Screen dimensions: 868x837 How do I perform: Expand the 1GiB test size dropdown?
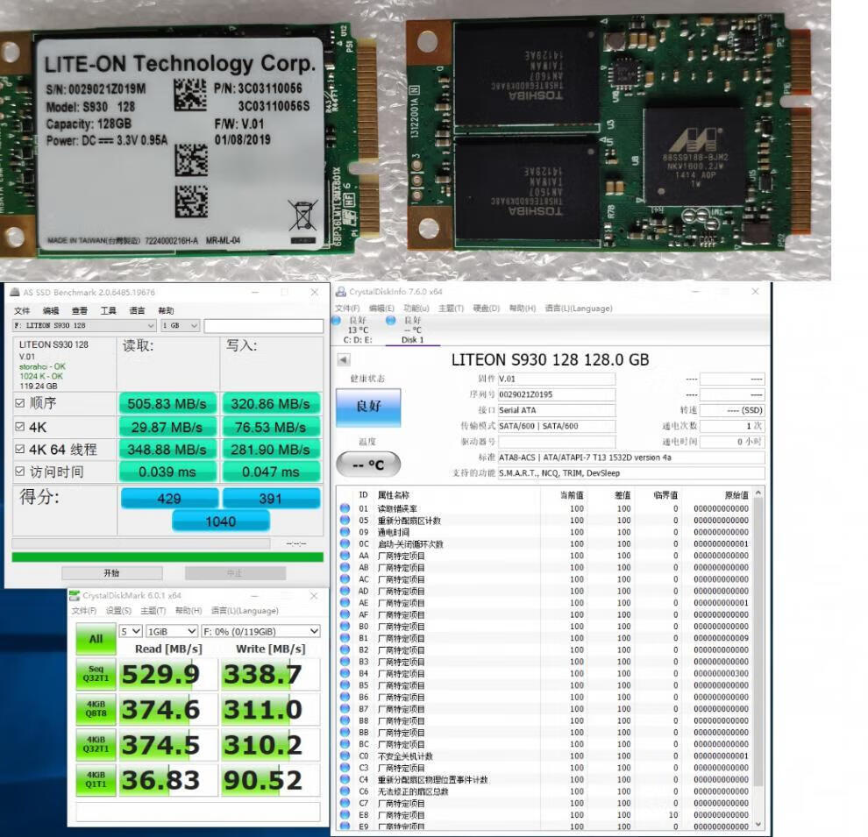pos(172,631)
